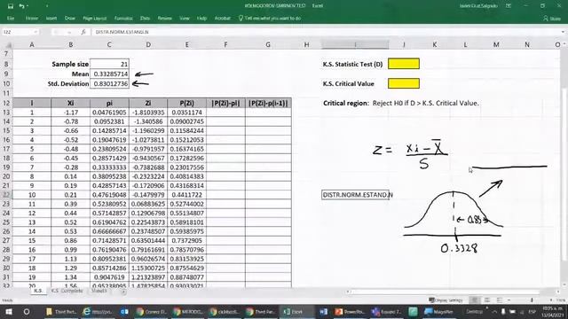The width and height of the screenshot is (568, 319).
Task: Switch to Page Break Preview icon in status bar
Action: click(500, 300)
